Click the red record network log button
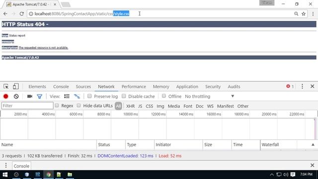 [5, 96]
